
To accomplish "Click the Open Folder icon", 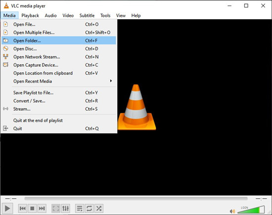I will (5, 41).
